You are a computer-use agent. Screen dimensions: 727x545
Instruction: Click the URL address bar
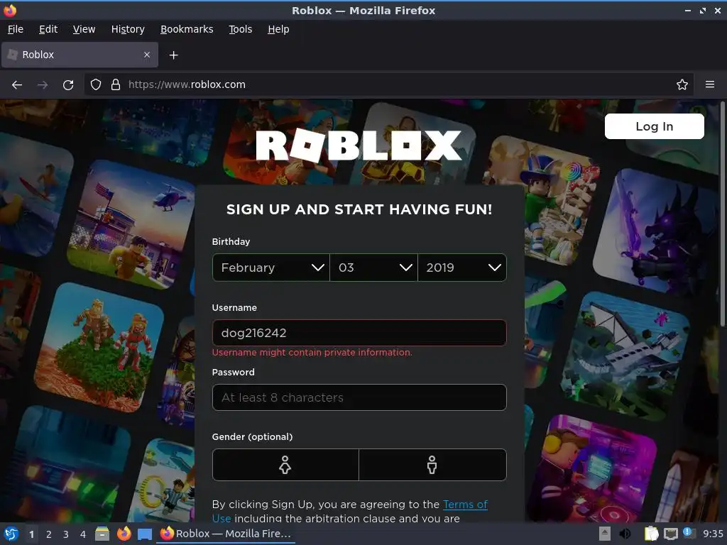pyautogui.click(x=388, y=85)
